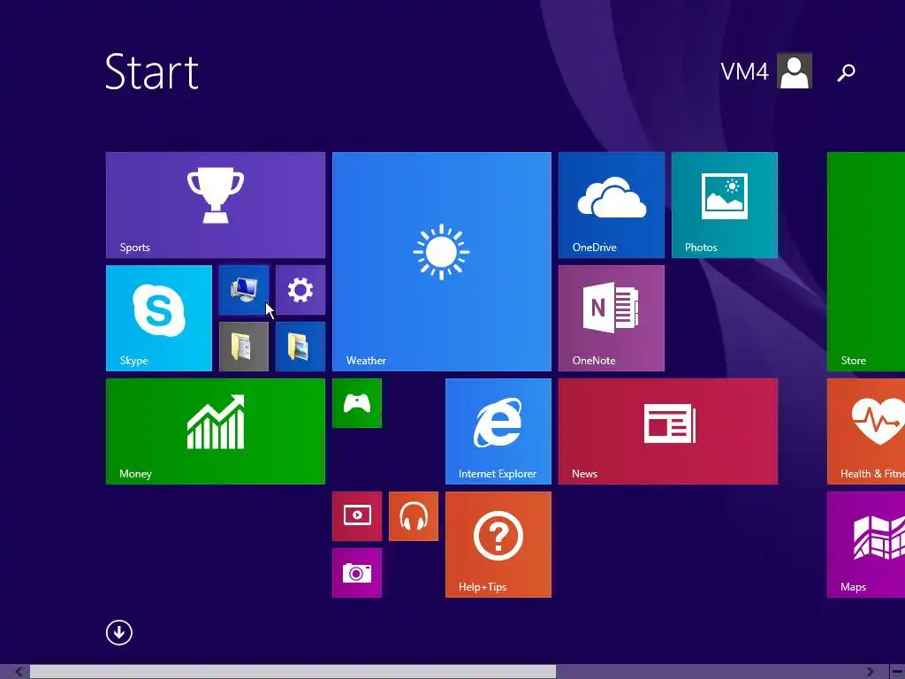Launch the Camera tile
Screen dimensions: 905x679
(x=357, y=573)
